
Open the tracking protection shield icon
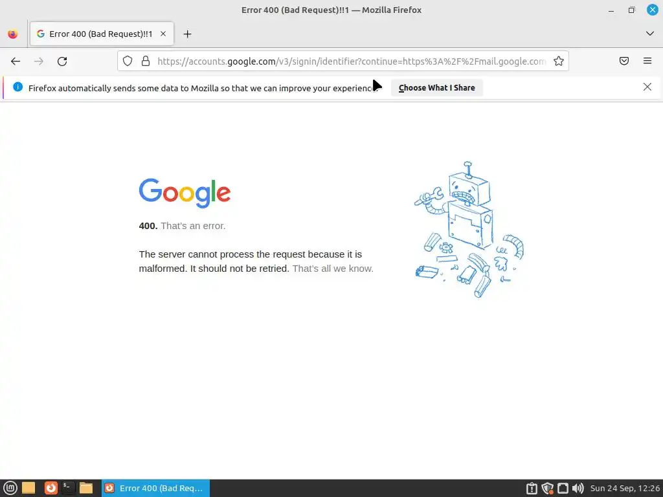(128, 61)
